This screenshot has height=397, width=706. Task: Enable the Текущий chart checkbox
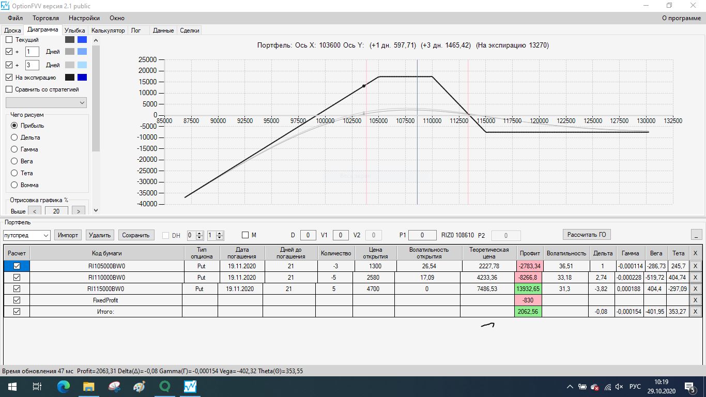pos(9,40)
